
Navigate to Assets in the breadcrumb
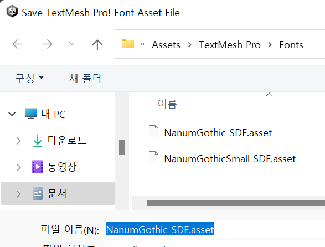point(166,45)
